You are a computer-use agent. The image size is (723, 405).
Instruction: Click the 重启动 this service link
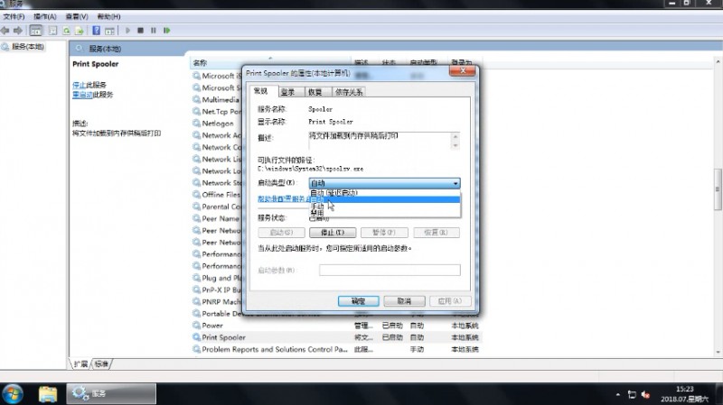[x=82, y=95]
